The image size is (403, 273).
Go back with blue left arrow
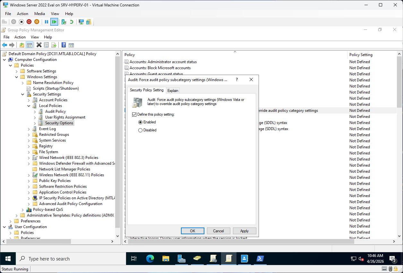4,45
